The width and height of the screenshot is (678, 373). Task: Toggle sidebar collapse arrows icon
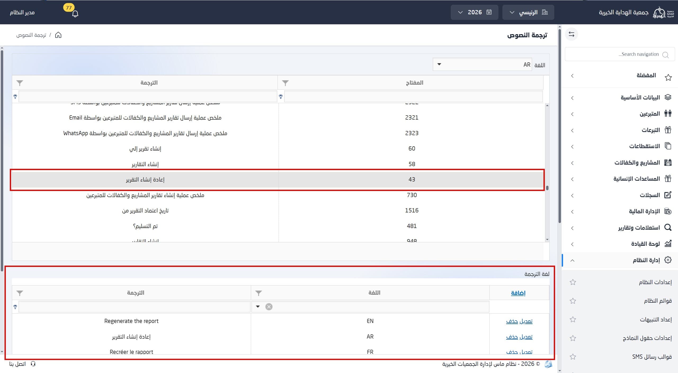(x=571, y=34)
